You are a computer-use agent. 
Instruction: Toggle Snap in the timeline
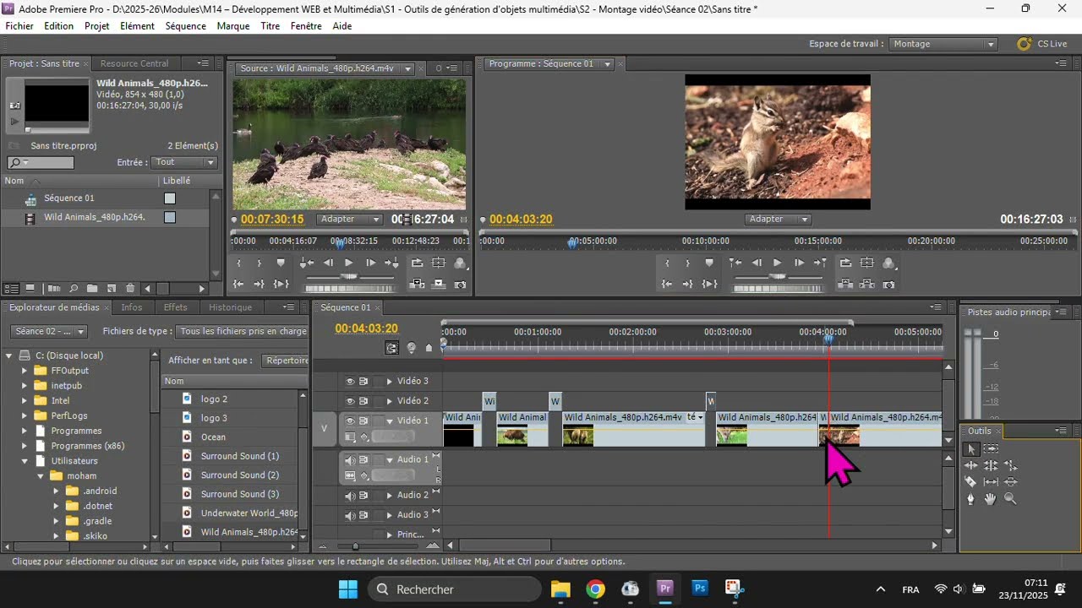(x=392, y=348)
